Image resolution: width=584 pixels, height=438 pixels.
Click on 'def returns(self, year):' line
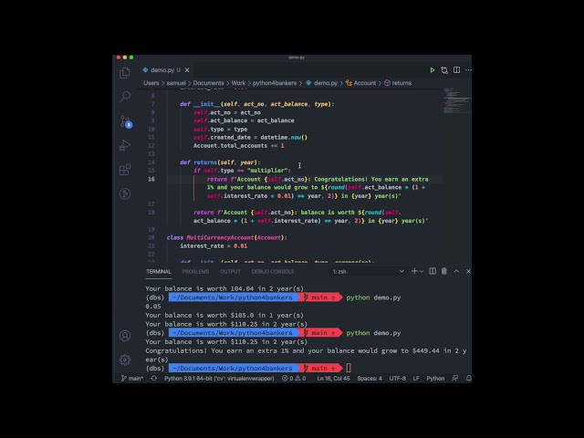click(220, 162)
